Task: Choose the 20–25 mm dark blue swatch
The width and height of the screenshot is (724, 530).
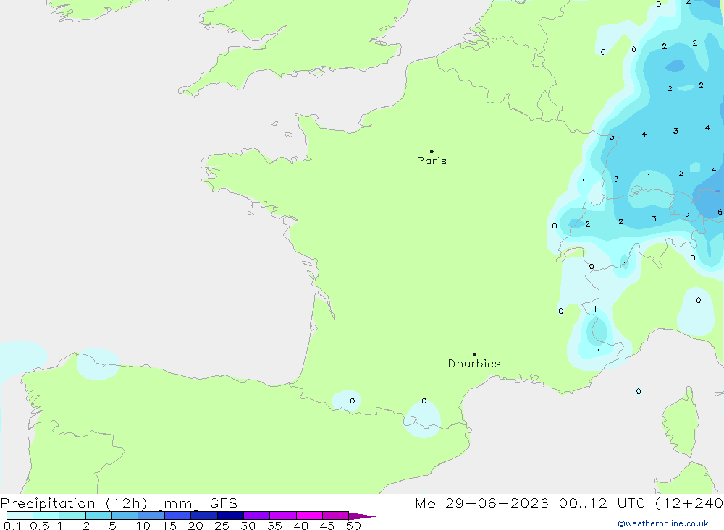Action: tap(203, 516)
